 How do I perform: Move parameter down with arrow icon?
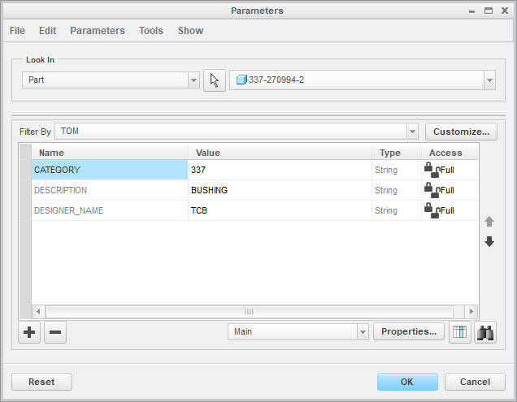[489, 241]
